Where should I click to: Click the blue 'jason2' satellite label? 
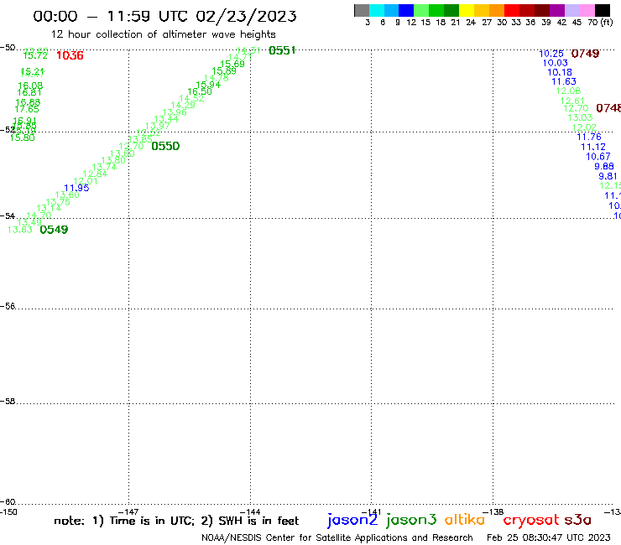352,520
